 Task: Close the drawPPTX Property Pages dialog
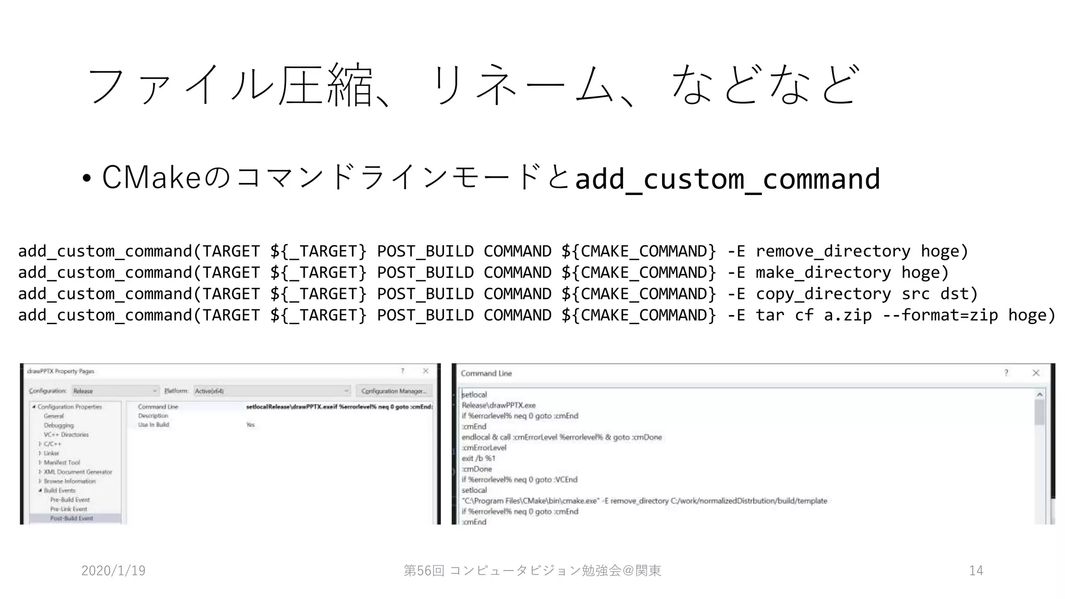(425, 371)
